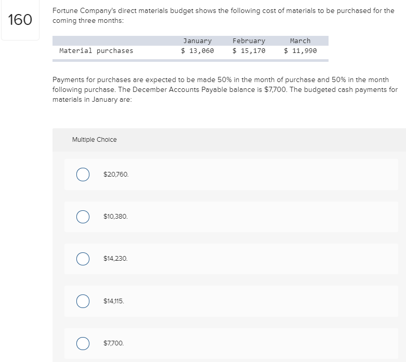The width and height of the screenshot is (406, 362).
Task: Click the $7,700 answer label text
Action: coord(114,343)
